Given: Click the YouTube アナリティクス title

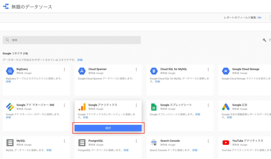Looking at the screenshot, I should pos(248,141).
